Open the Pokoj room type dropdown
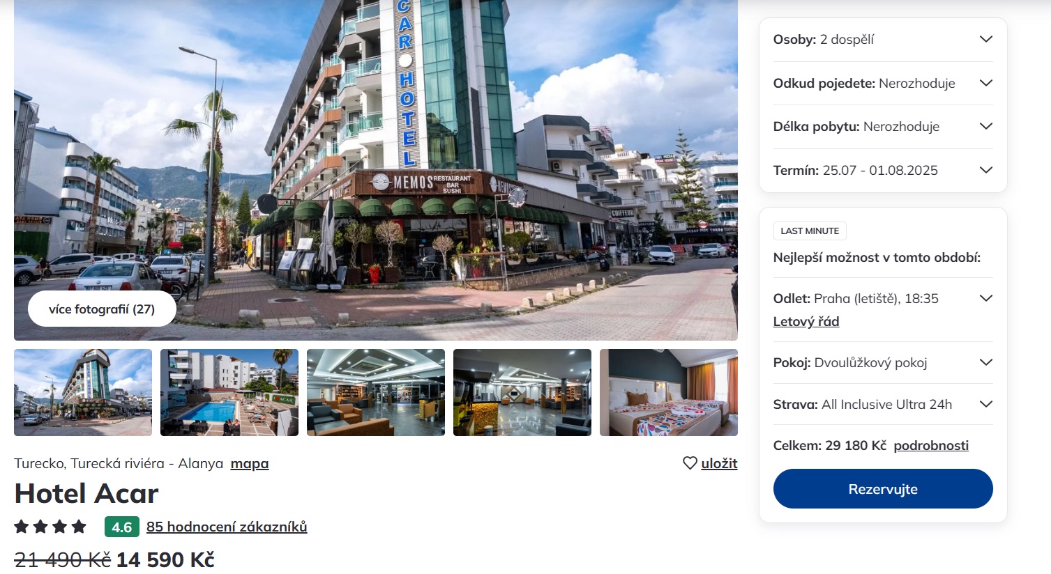 tap(883, 362)
